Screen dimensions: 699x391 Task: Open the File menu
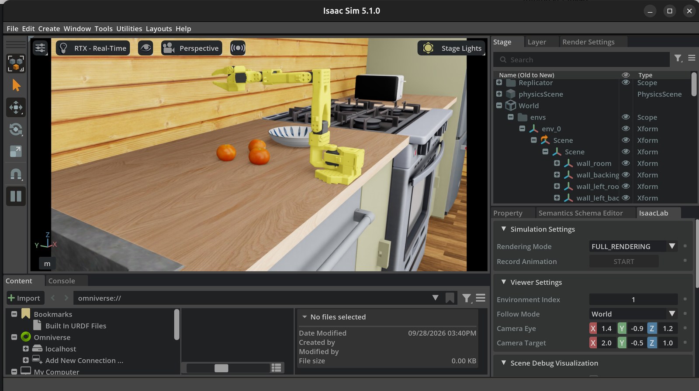pos(12,29)
